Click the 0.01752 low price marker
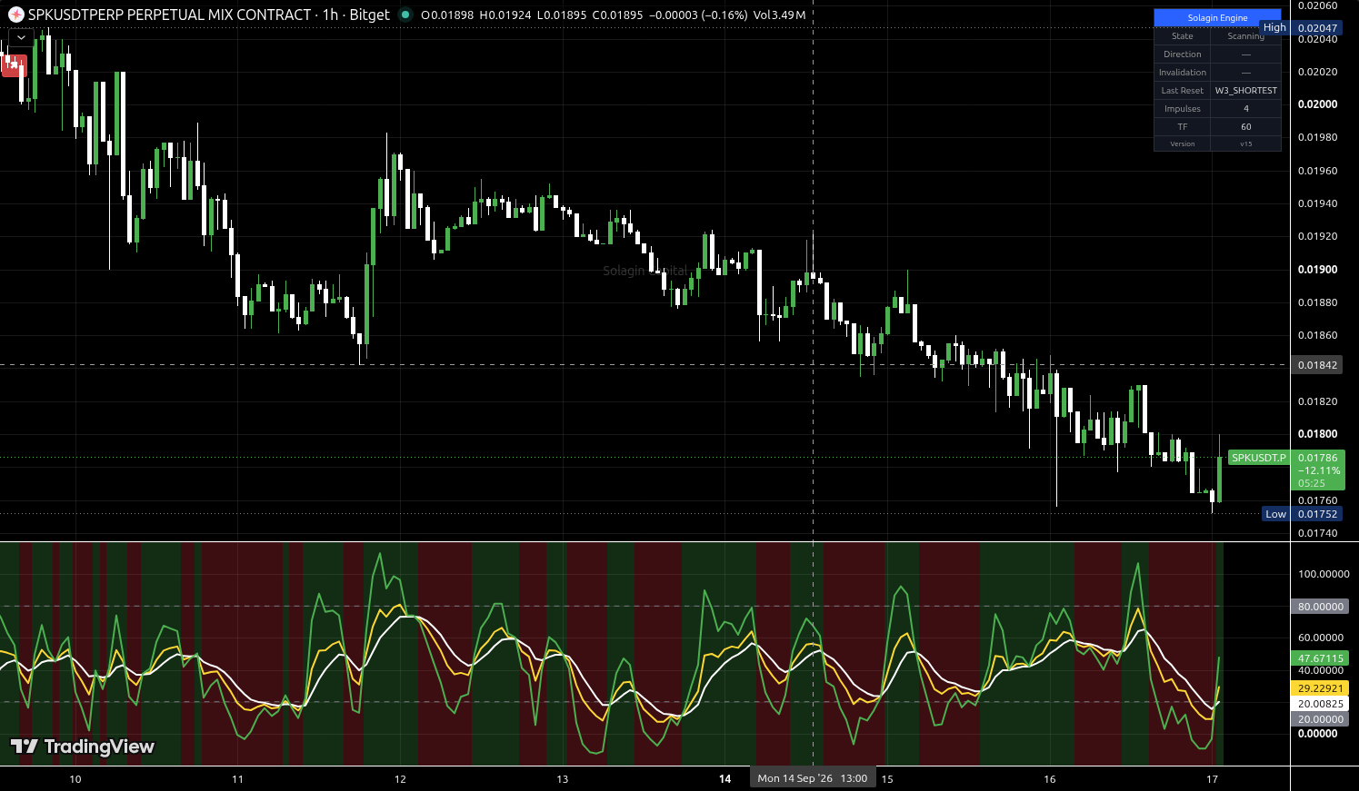This screenshot has height=791, width=1359. pos(1317,514)
